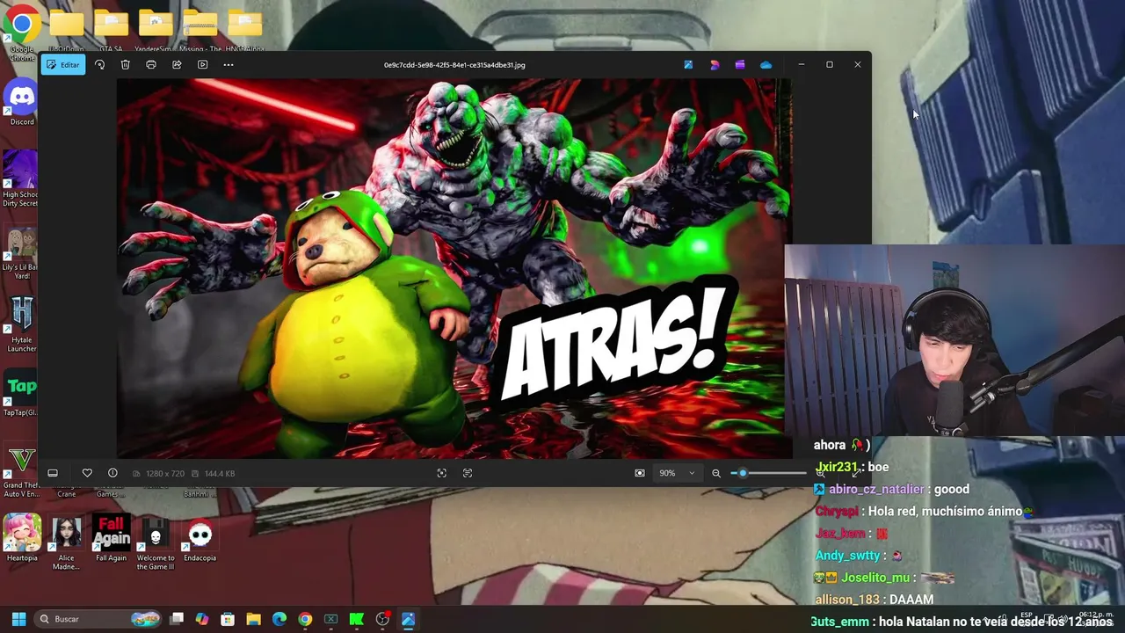Screen dimensions: 1125x633
Task: Rotate the image in Photos
Action: (x=99, y=64)
